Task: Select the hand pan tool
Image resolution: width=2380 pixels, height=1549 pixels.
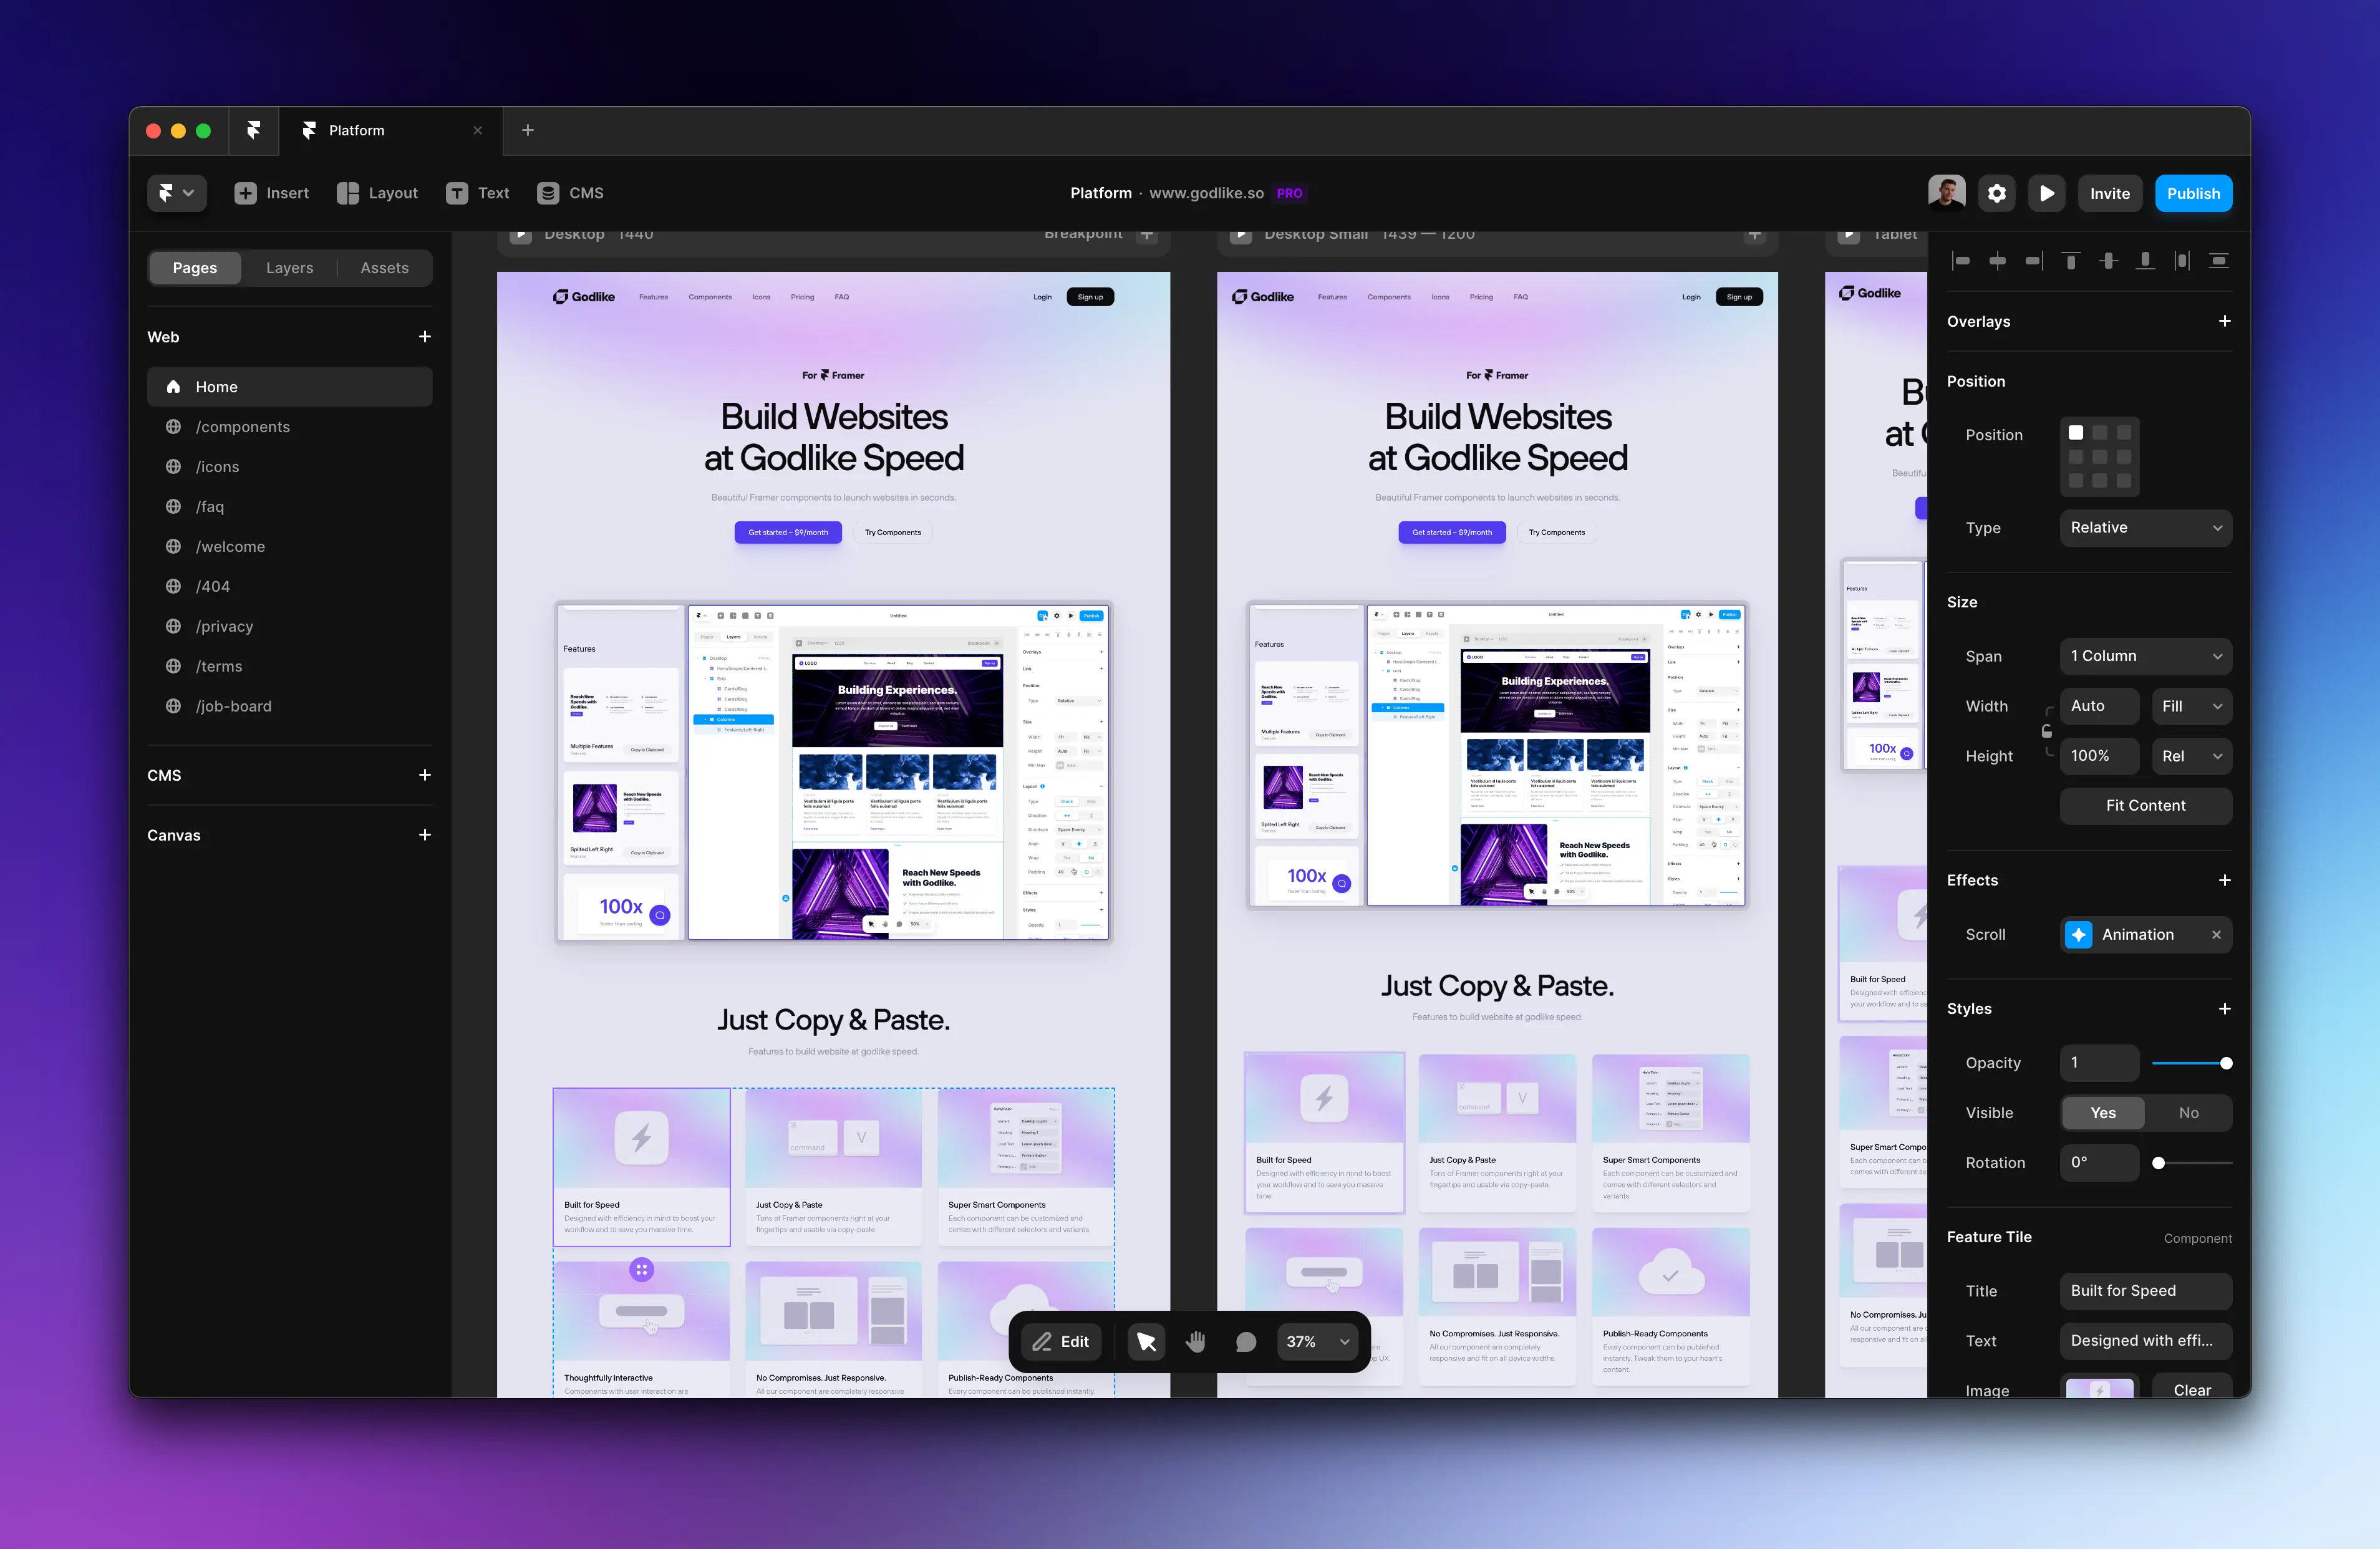Action: click(1195, 1342)
